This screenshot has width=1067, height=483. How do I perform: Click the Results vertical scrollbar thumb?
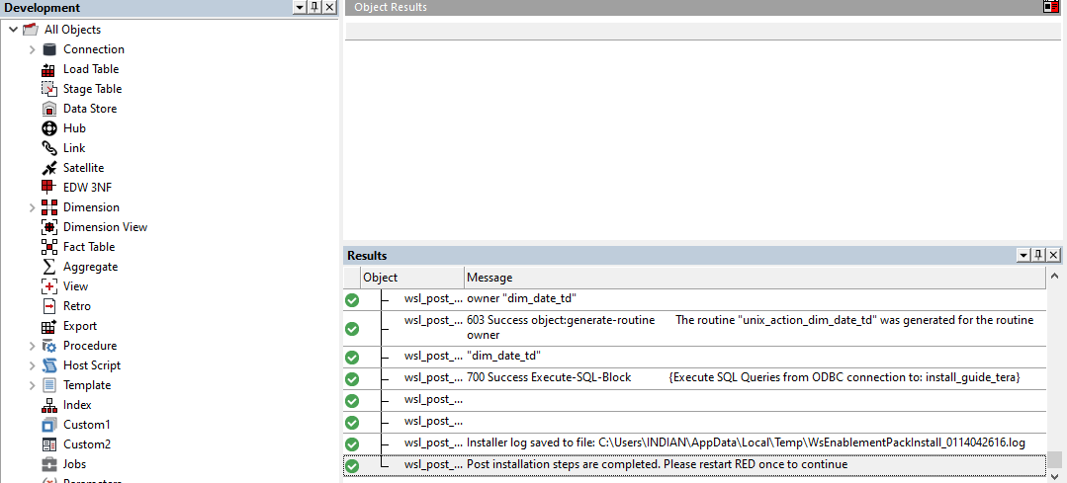pos(1055,460)
